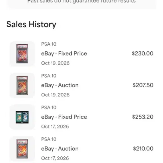
Task: Select the $253.20 price
Action: pyautogui.click(x=143, y=117)
